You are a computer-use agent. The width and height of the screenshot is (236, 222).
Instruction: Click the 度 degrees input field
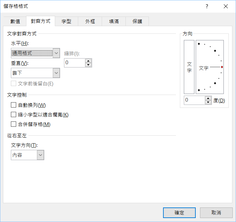[194, 100]
